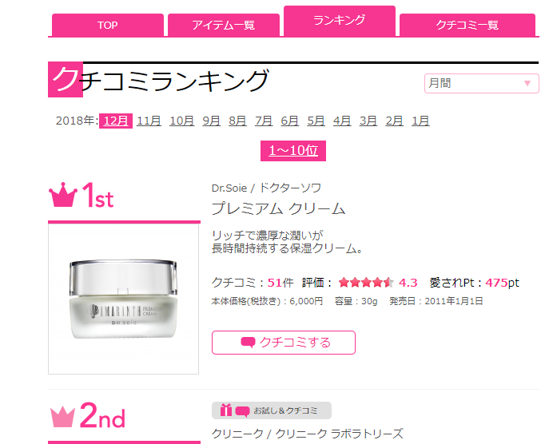This screenshot has height=444, width=553.
Task: Switch to the TOP tab
Action: (x=108, y=25)
